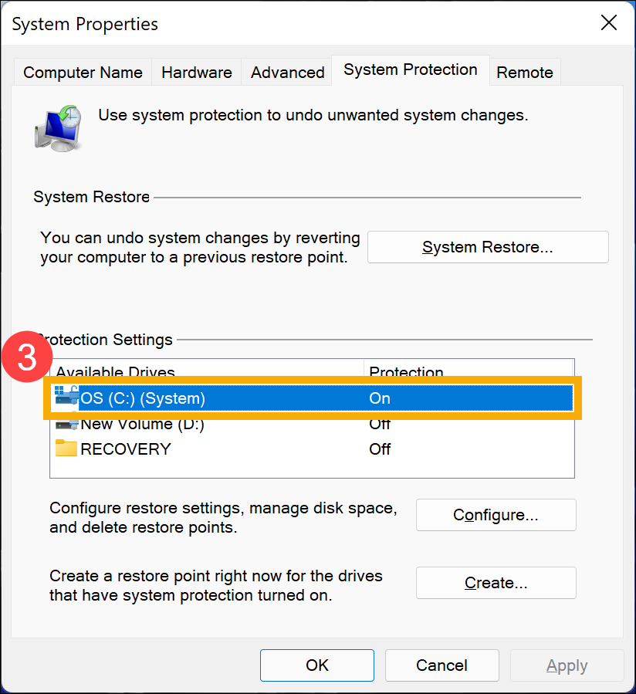Image resolution: width=636 pixels, height=694 pixels.
Task: Switch to the Remote tab
Action: [x=525, y=73]
